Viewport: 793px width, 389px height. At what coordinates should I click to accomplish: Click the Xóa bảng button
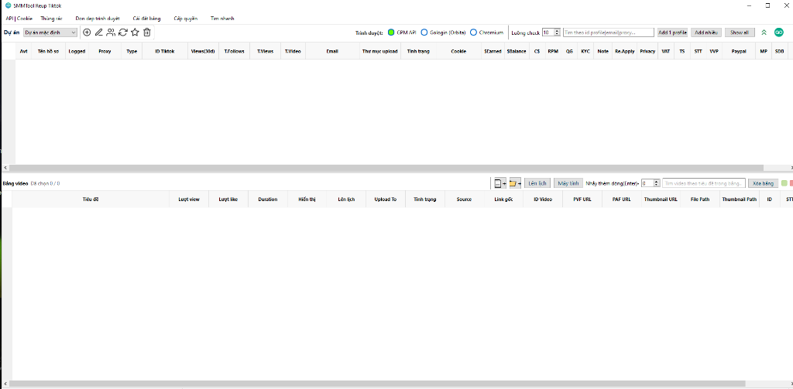pyautogui.click(x=763, y=183)
